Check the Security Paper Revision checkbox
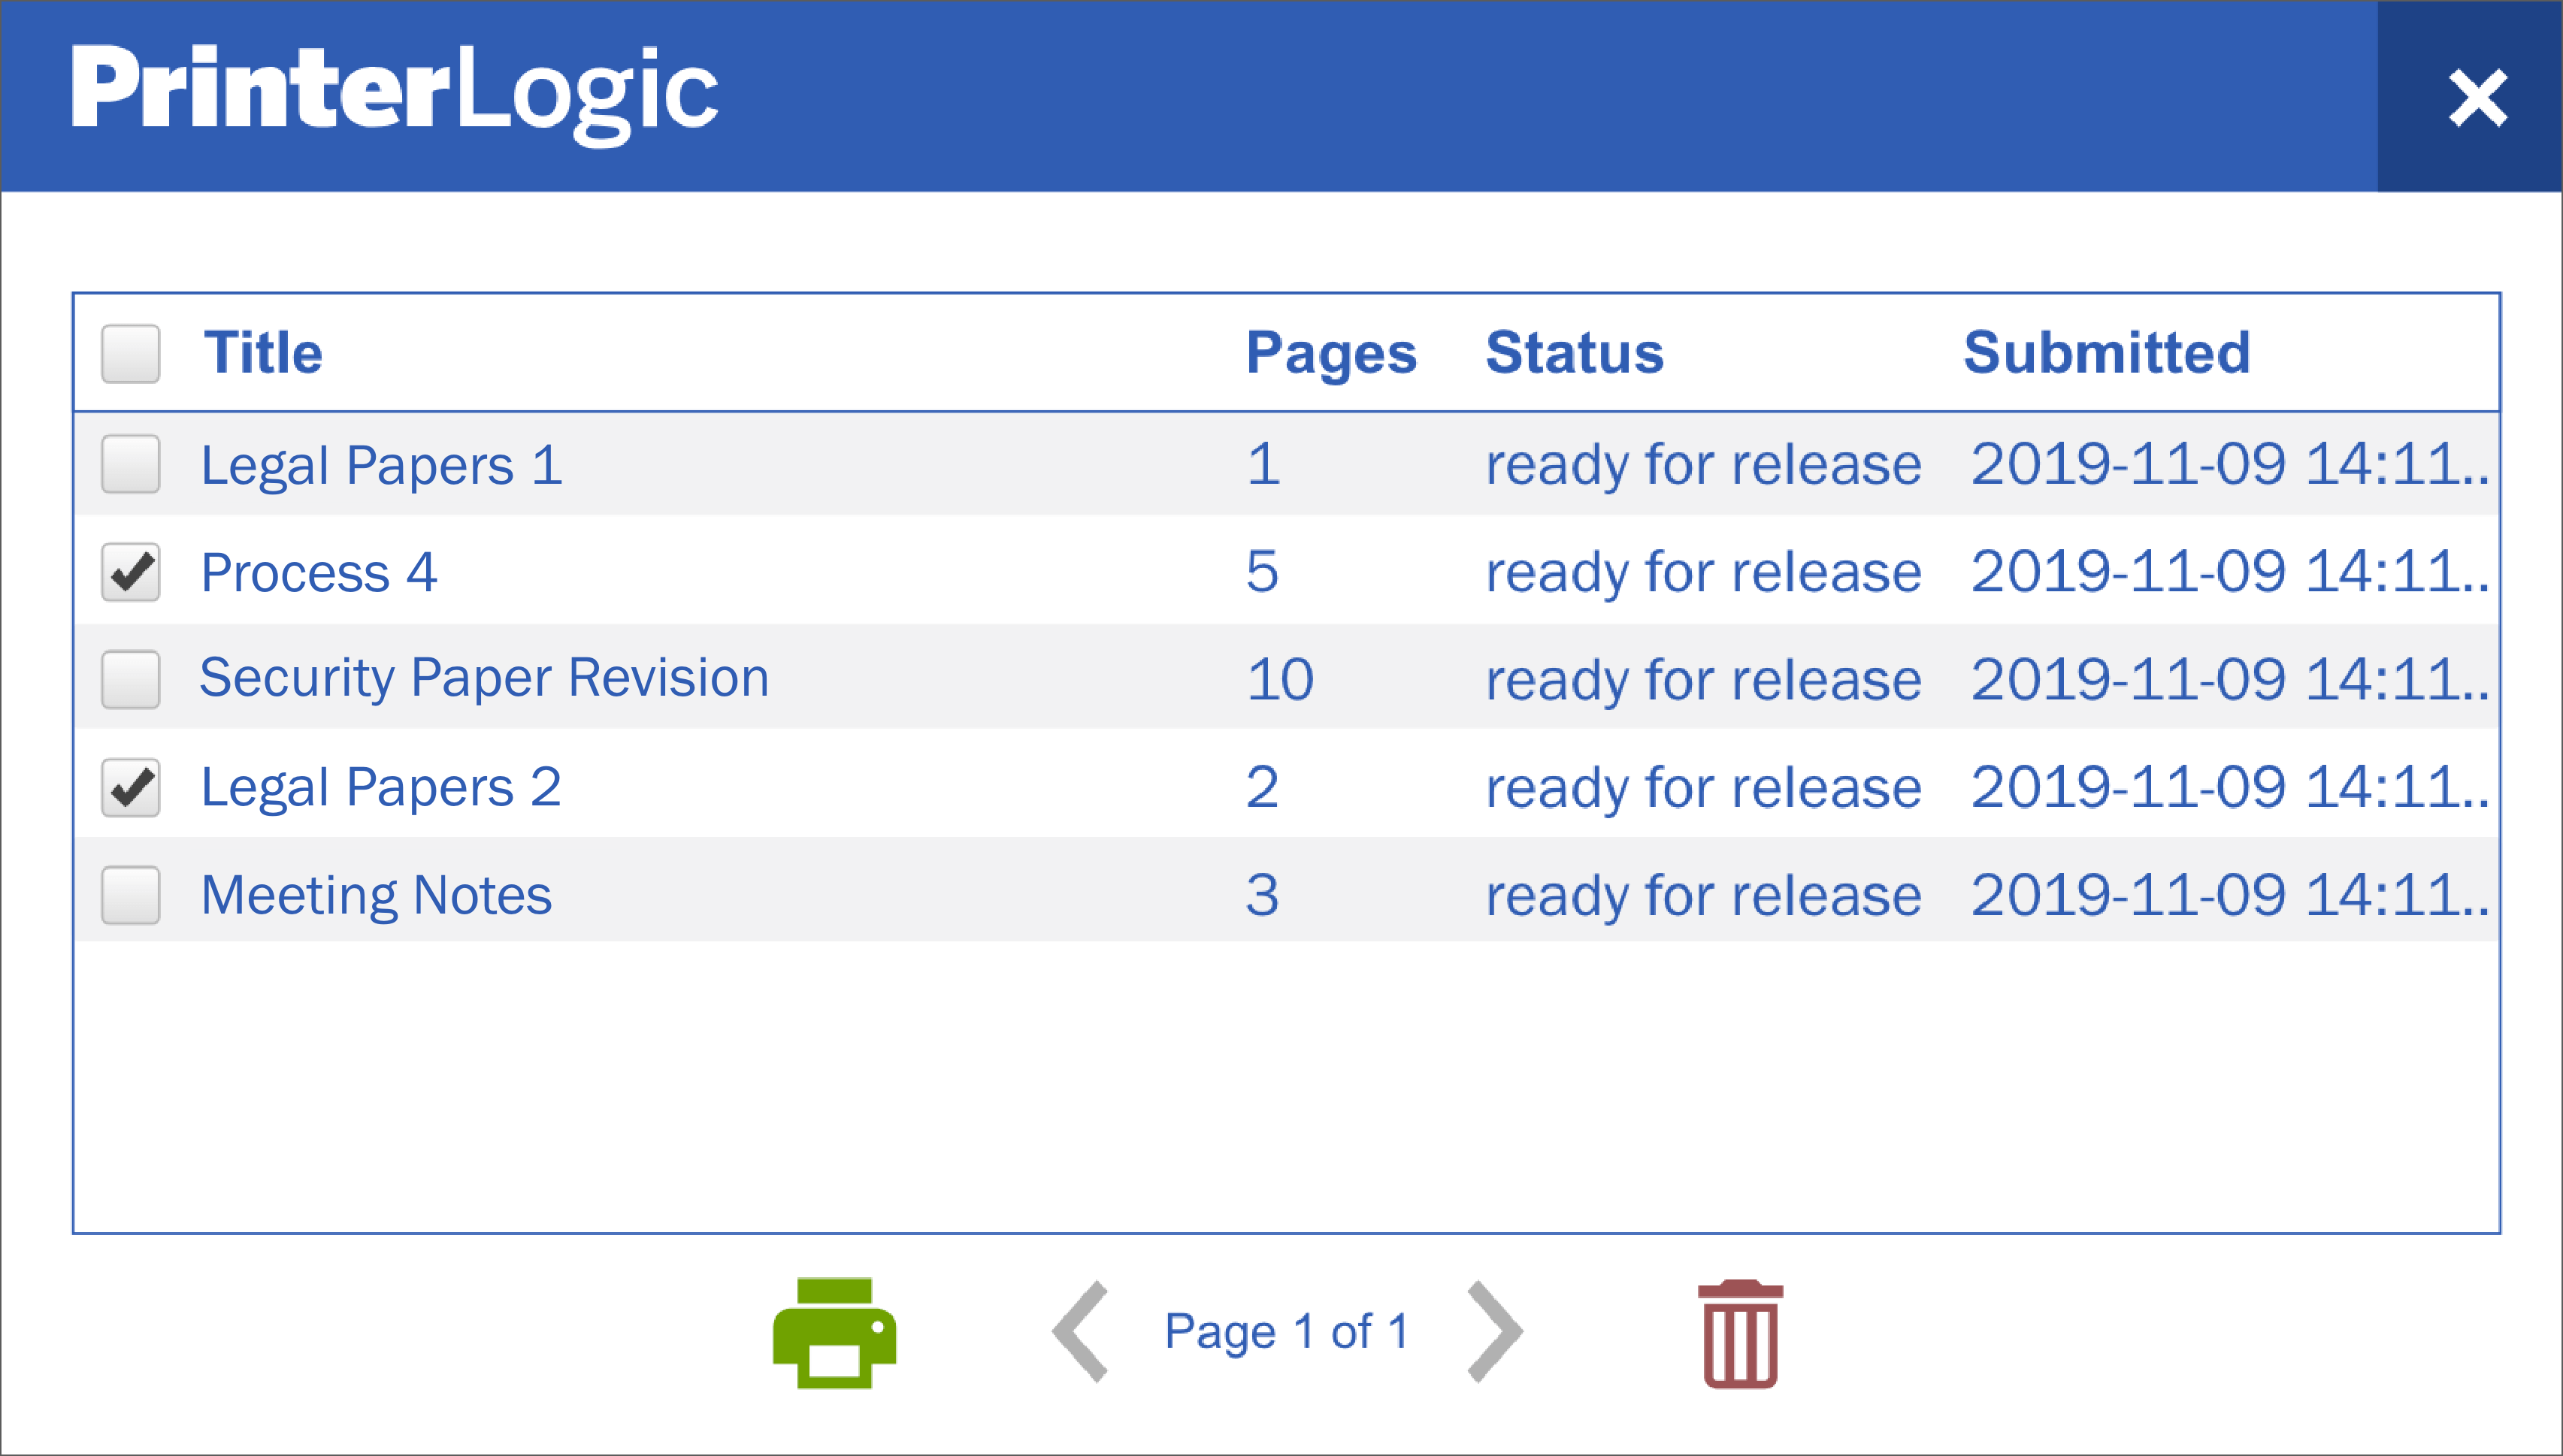 coord(131,679)
